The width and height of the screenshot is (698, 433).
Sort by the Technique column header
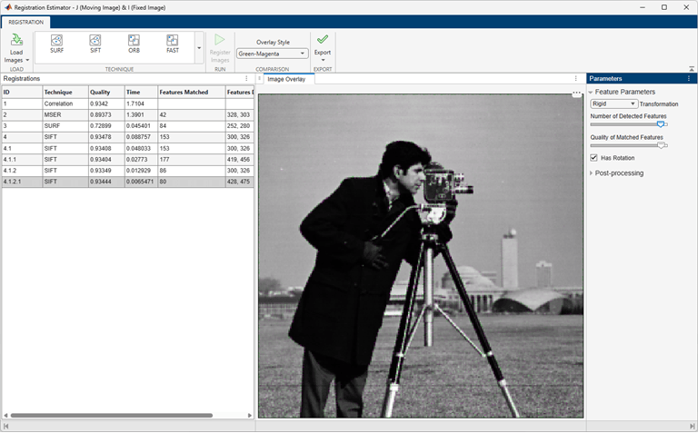[65, 92]
